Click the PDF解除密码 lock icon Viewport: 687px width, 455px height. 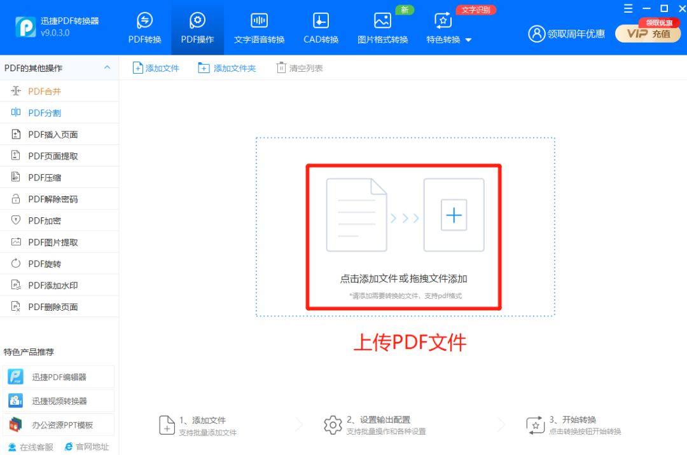16,199
